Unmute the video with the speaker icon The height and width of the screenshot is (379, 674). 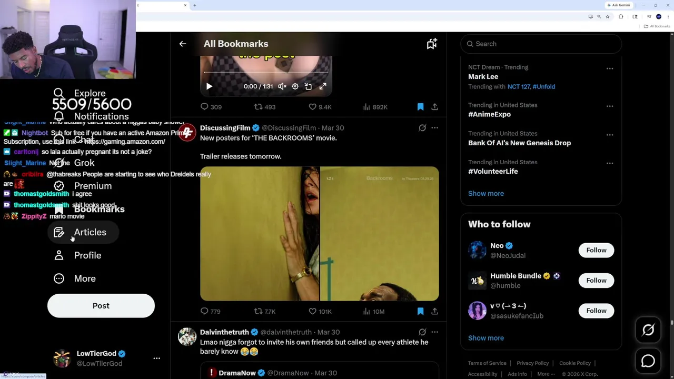coord(282,86)
